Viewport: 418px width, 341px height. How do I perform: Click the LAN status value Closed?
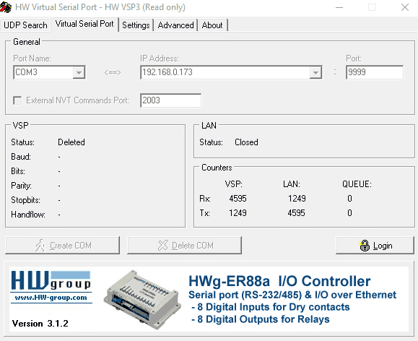point(246,142)
